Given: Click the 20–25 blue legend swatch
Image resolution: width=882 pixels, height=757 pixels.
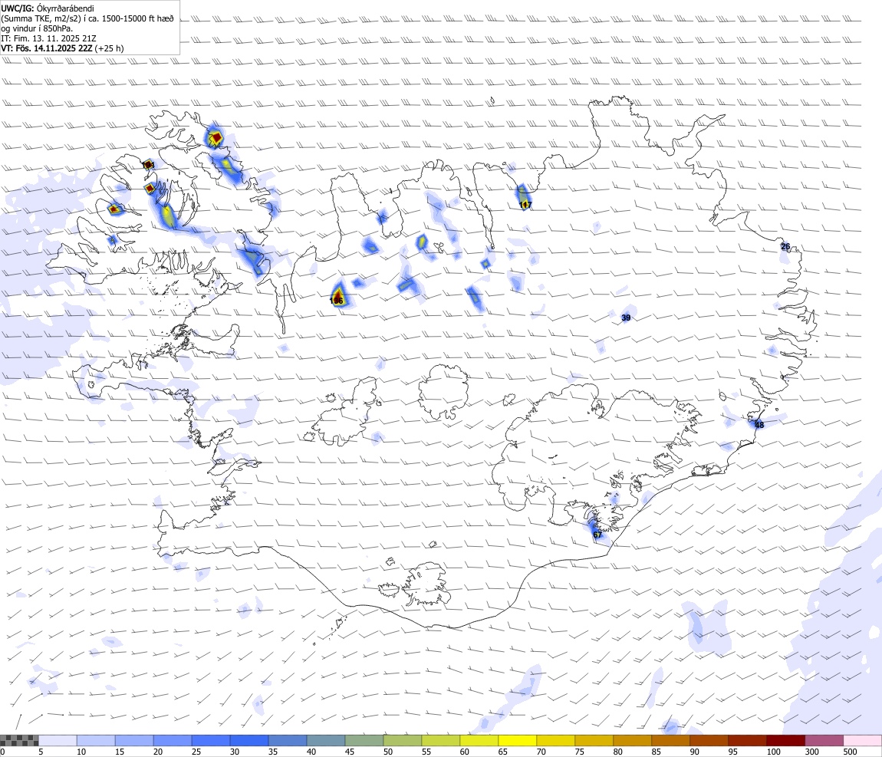Looking at the screenshot, I should [x=173, y=740].
